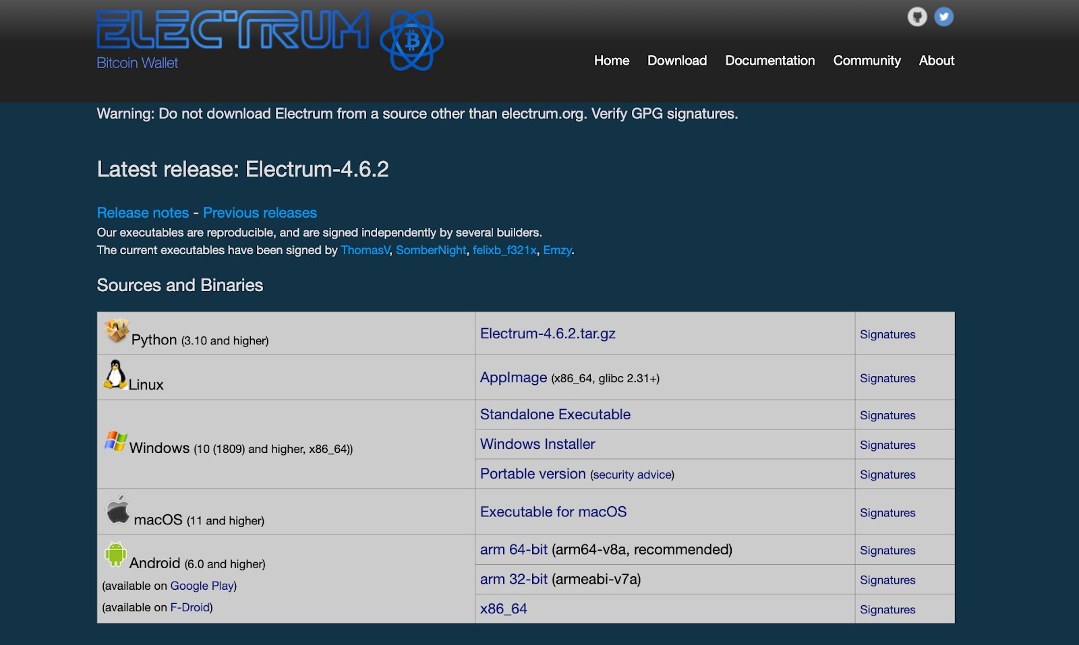Open the Release notes link
Image resolution: width=1079 pixels, height=645 pixels.
click(x=143, y=213)
